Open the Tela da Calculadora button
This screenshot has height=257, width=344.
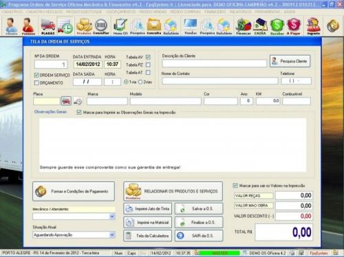click(148, 236)
